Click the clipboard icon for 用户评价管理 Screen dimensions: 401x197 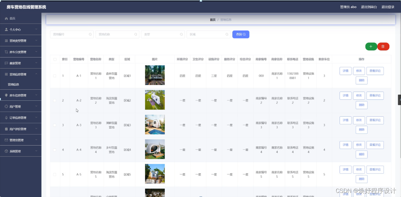[x=6, y=129]
